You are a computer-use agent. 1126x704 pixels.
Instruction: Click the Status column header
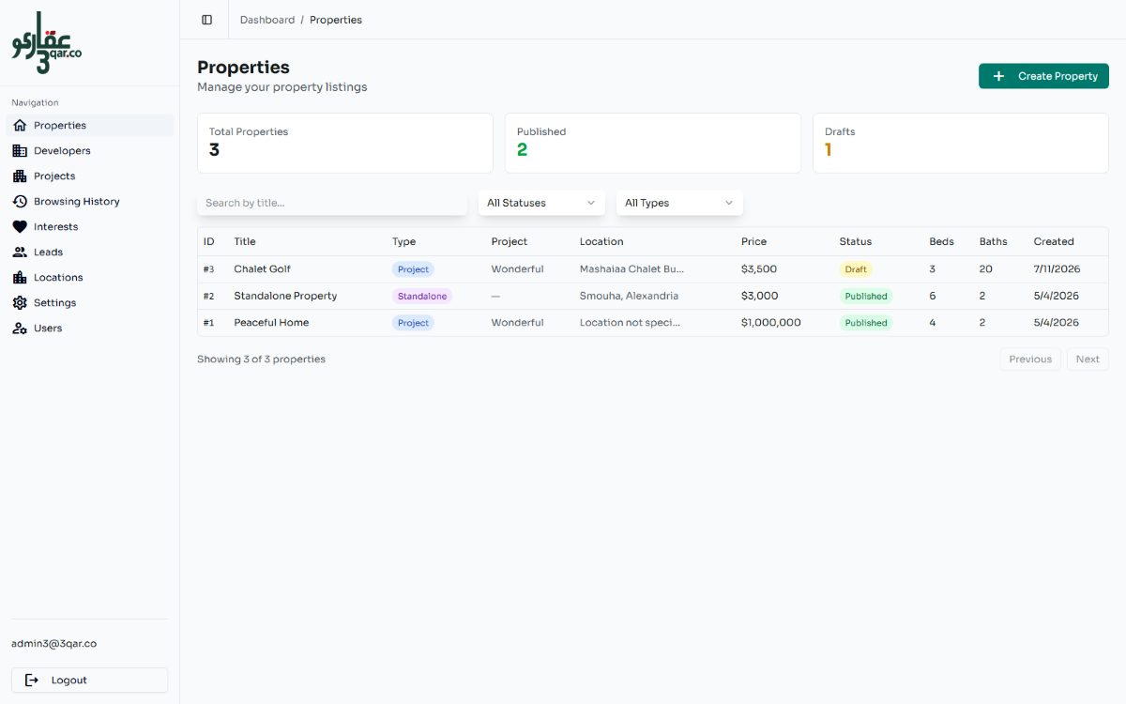tap(856, 241)
